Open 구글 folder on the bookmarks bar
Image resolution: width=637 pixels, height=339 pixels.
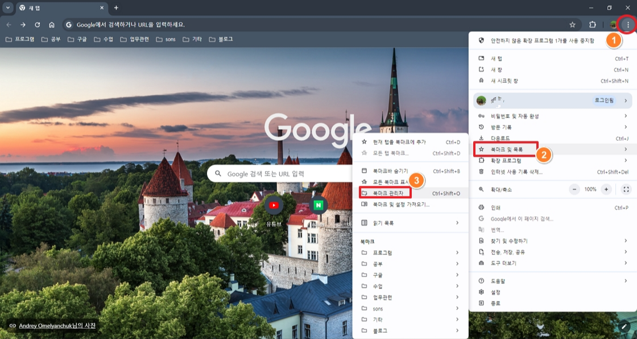pos(77,39)
